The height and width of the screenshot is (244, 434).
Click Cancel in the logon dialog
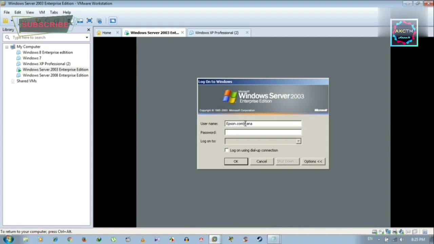coord(261,161)
